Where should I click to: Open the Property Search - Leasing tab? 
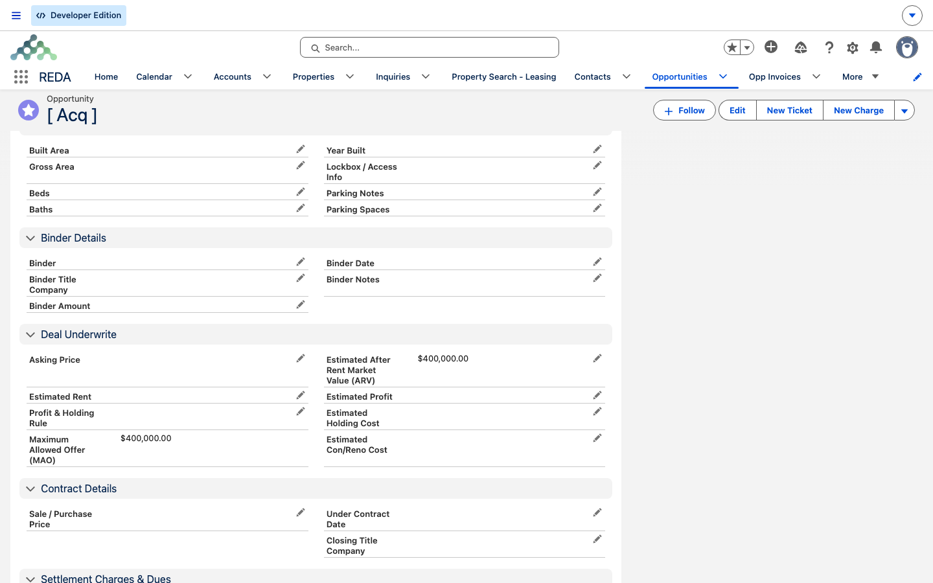click(504, 77)
